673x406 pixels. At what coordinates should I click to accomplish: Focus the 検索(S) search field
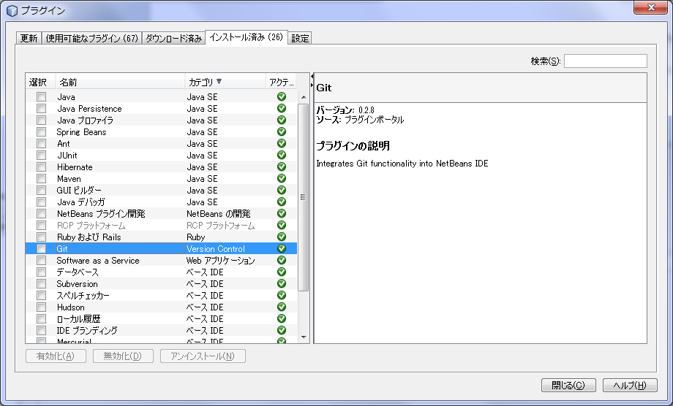click(x=605, y=61)
